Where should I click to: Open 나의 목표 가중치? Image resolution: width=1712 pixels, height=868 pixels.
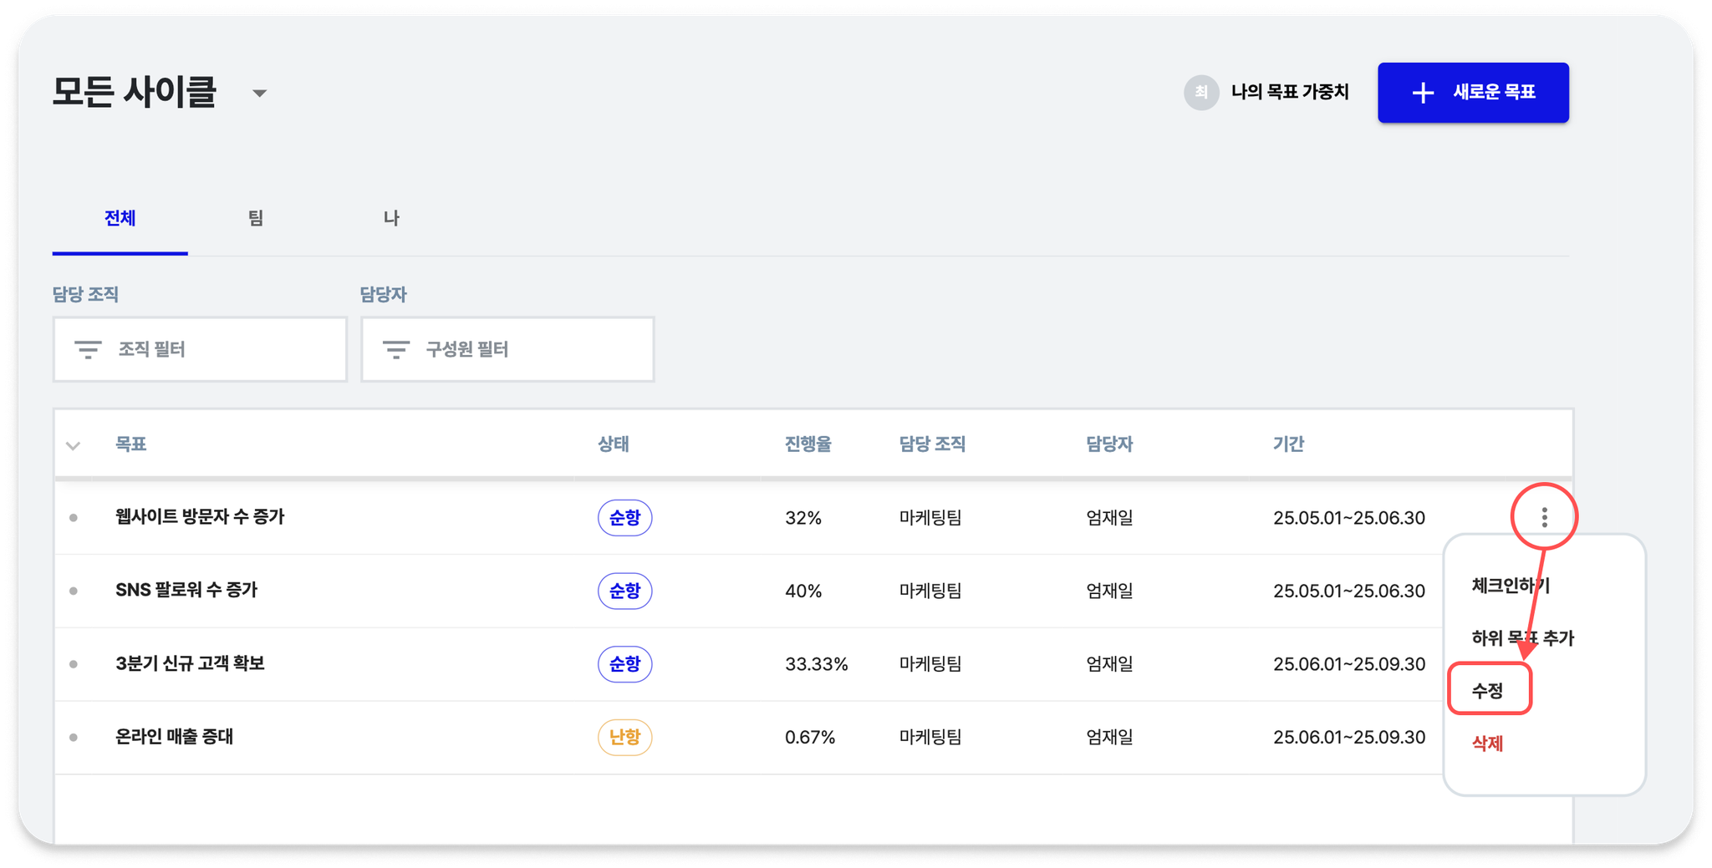coord(1290,92)
